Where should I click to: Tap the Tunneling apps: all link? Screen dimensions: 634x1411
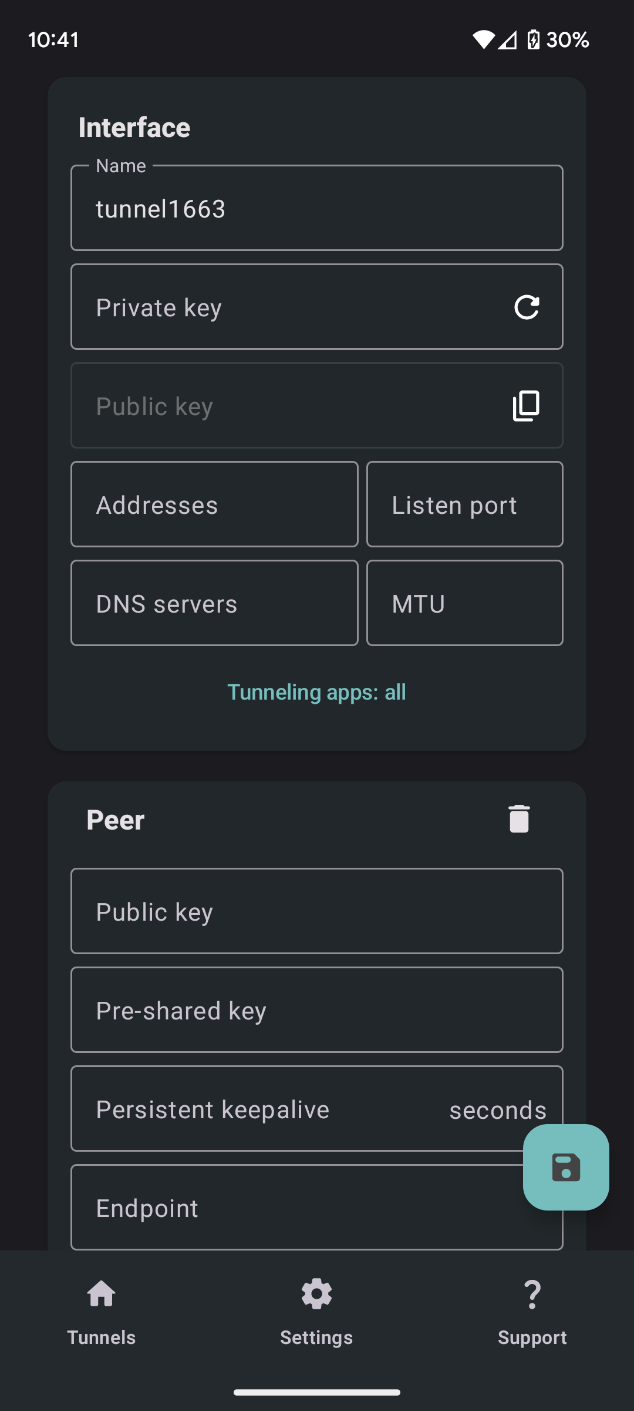[316, 692]
